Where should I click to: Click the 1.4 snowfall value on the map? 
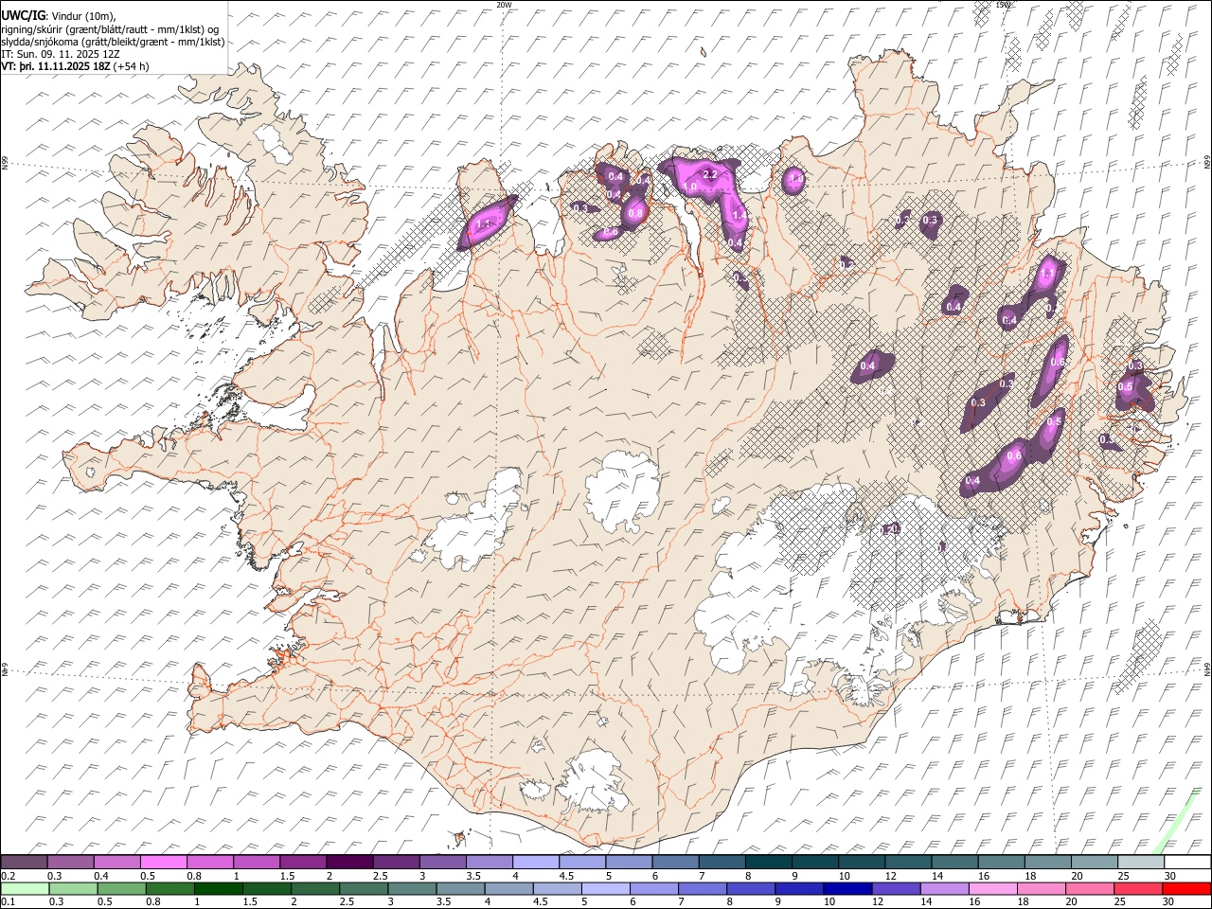pyautogui.click(x=740, y=216)
